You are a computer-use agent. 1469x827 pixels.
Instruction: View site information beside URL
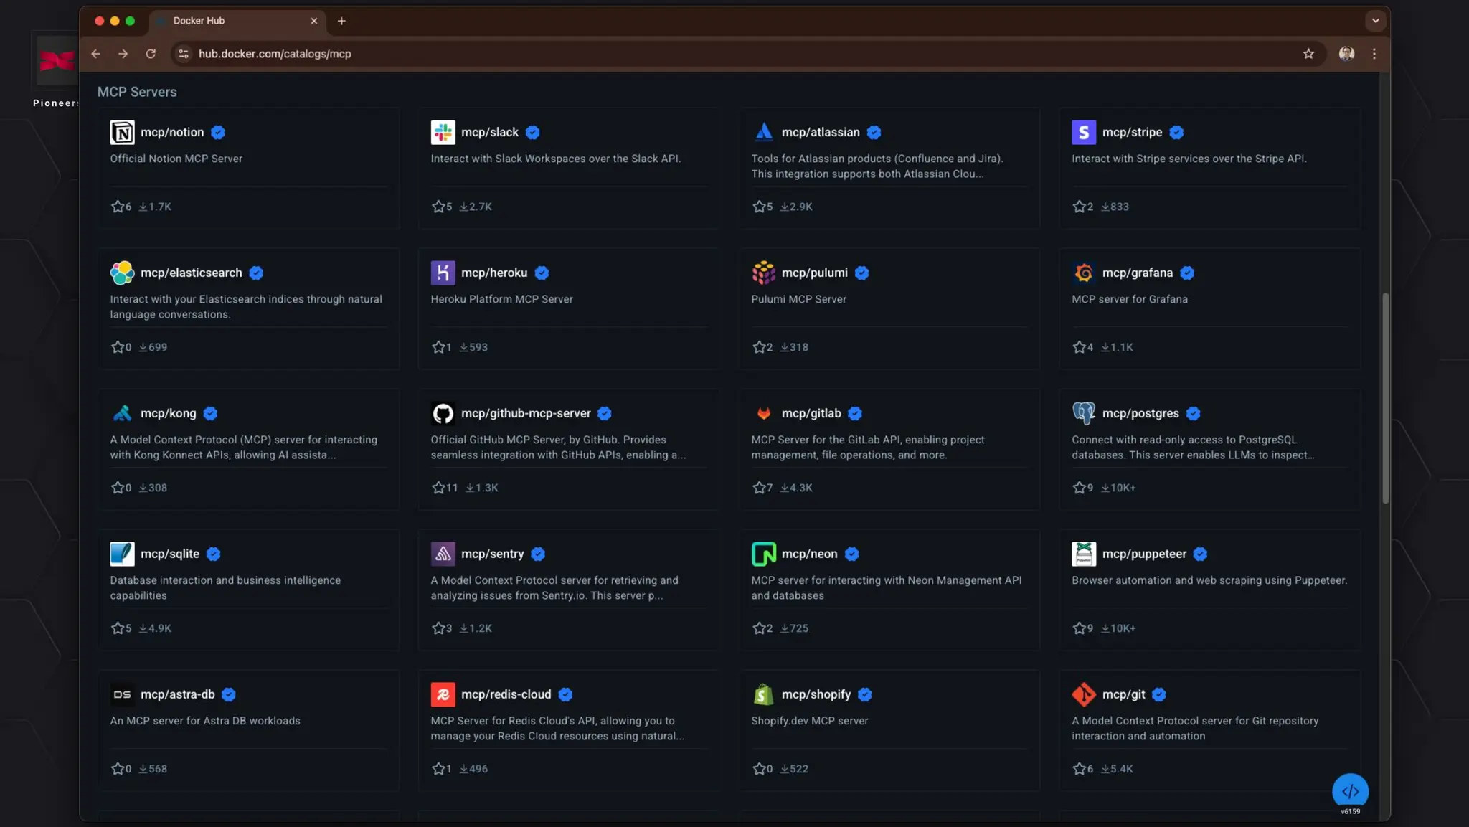tap(184, 54)
